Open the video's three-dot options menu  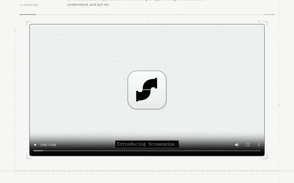pos(259,145)
